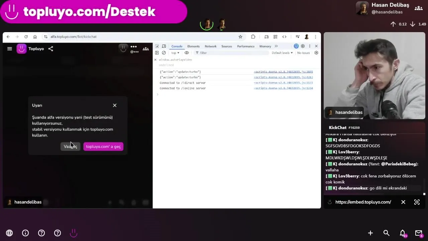Open Hasan Delibaş profile at top right

pos(383,8)
